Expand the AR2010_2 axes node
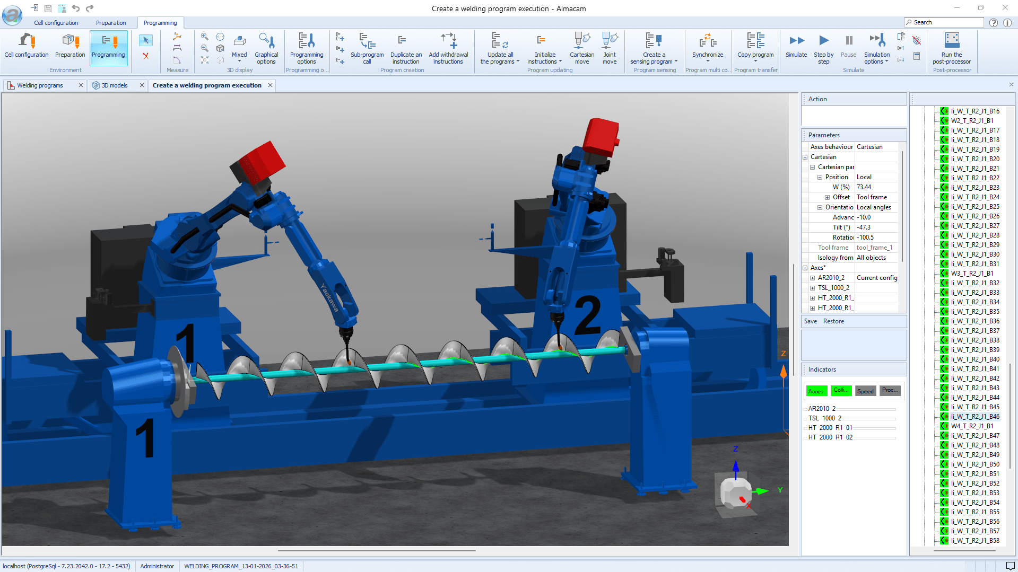The width and height of the screenshot is (1018, 572). (812, 278)
